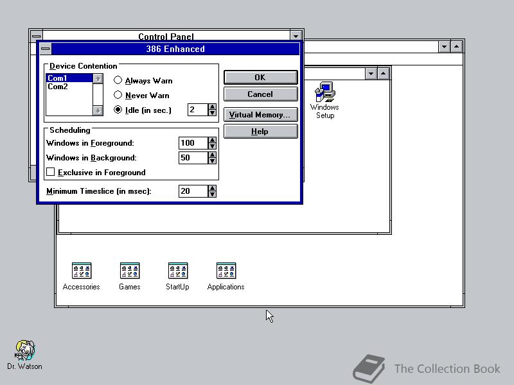The image size is (514, 385).
Task: Select Com1 in the device list
Action: 69,78
